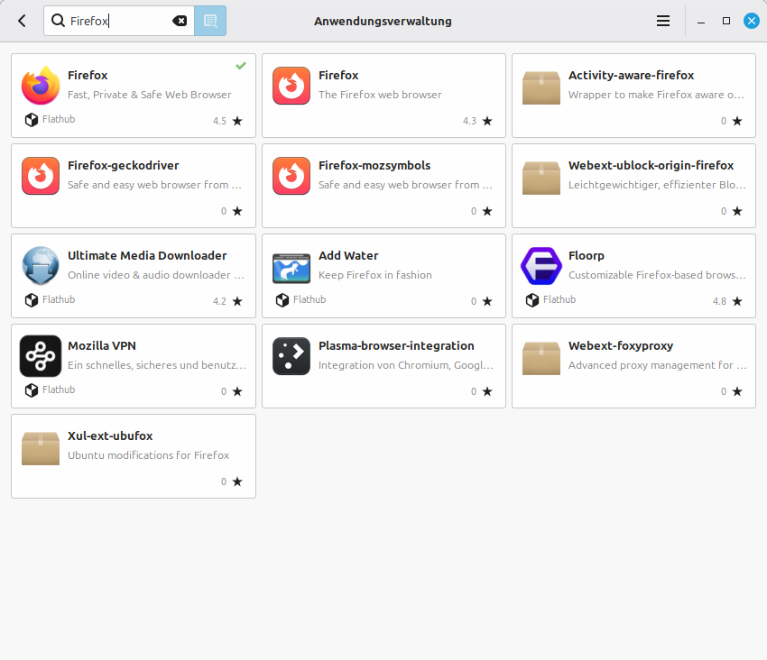The height and width of the screenshot is (660, 767).
Task: Click 'Online video & audio downloader' description
Action: point(155,275)
